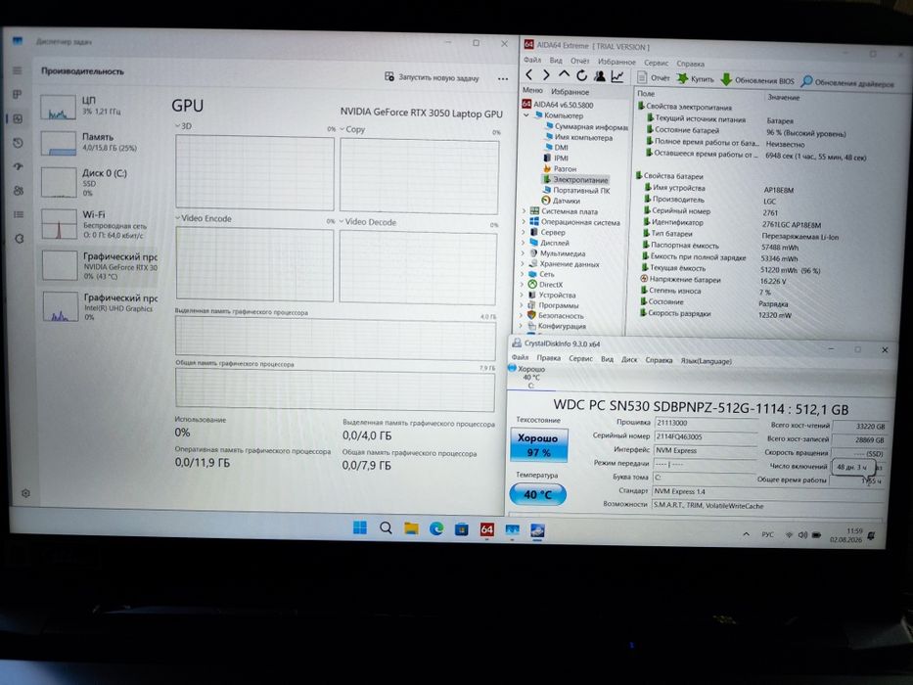The image size is (913, 685).
Task: Open File Explorer from the taskbar
Action: tap(411, 528)
